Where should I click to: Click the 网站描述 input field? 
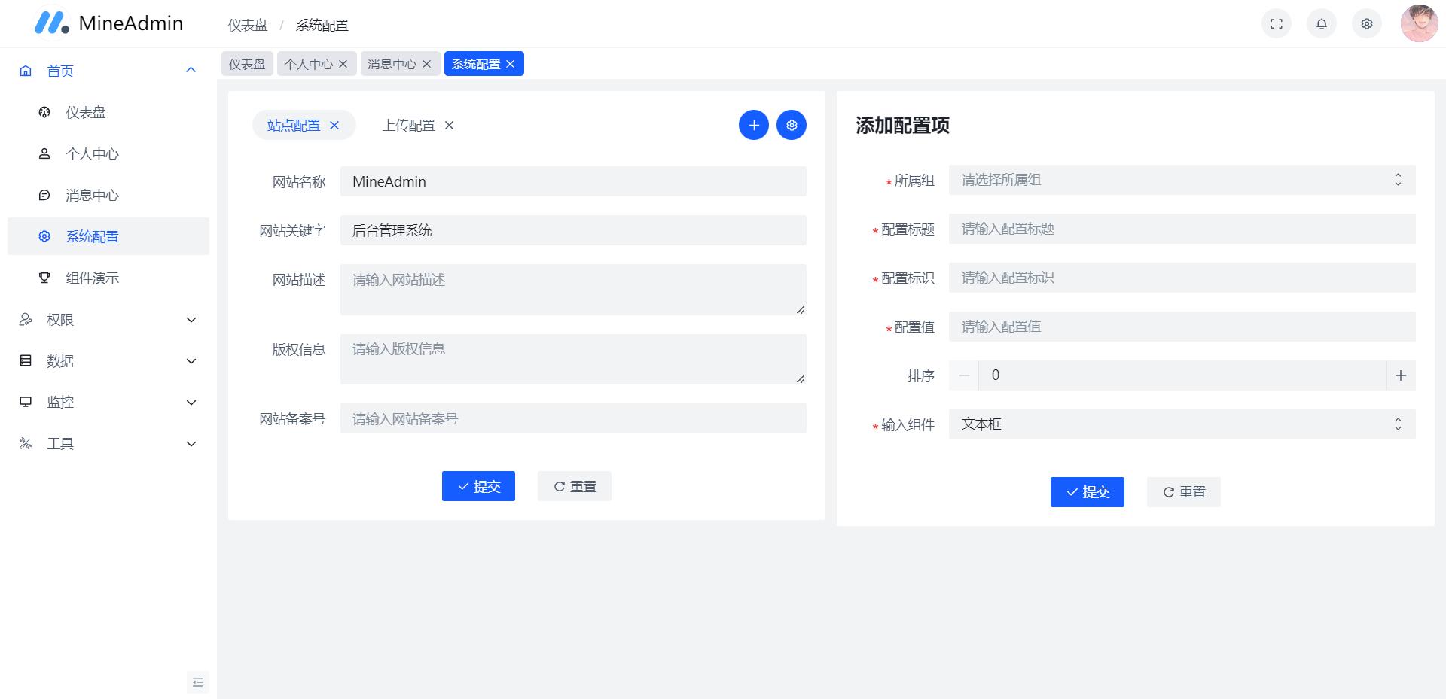pos(572,289)
